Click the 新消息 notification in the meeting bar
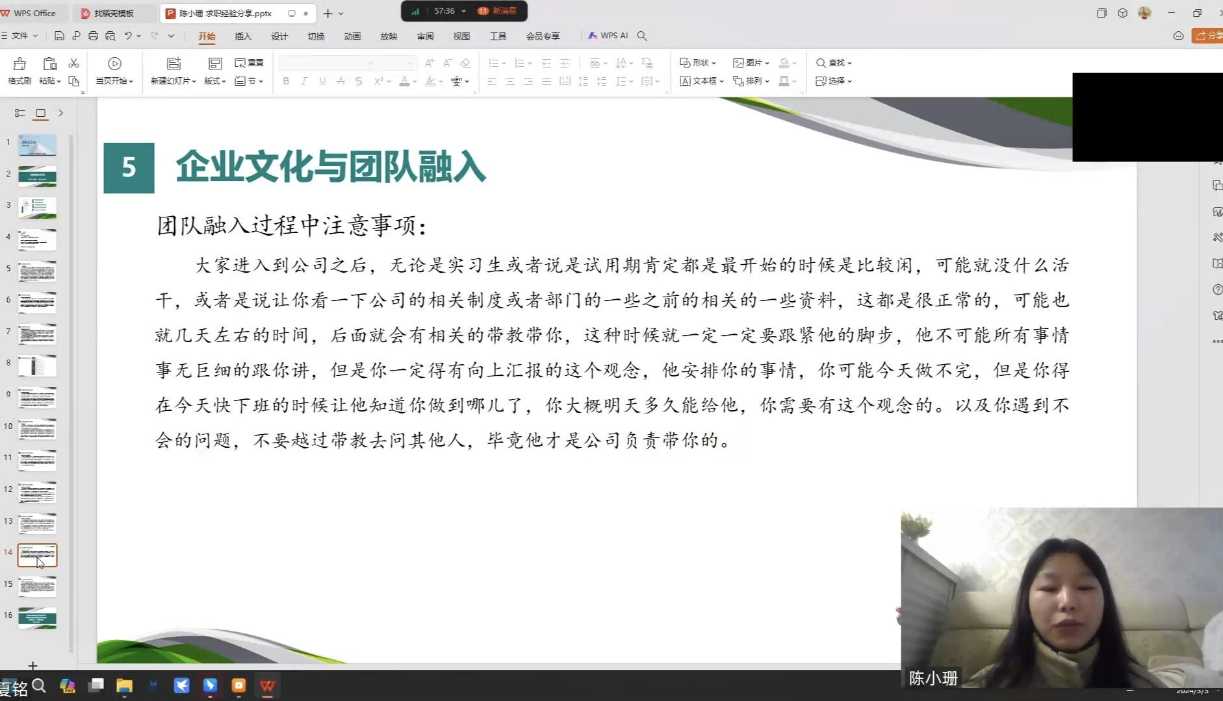Image resolution: width=1223 pixels, height=701 pixels. coord(498,11)
